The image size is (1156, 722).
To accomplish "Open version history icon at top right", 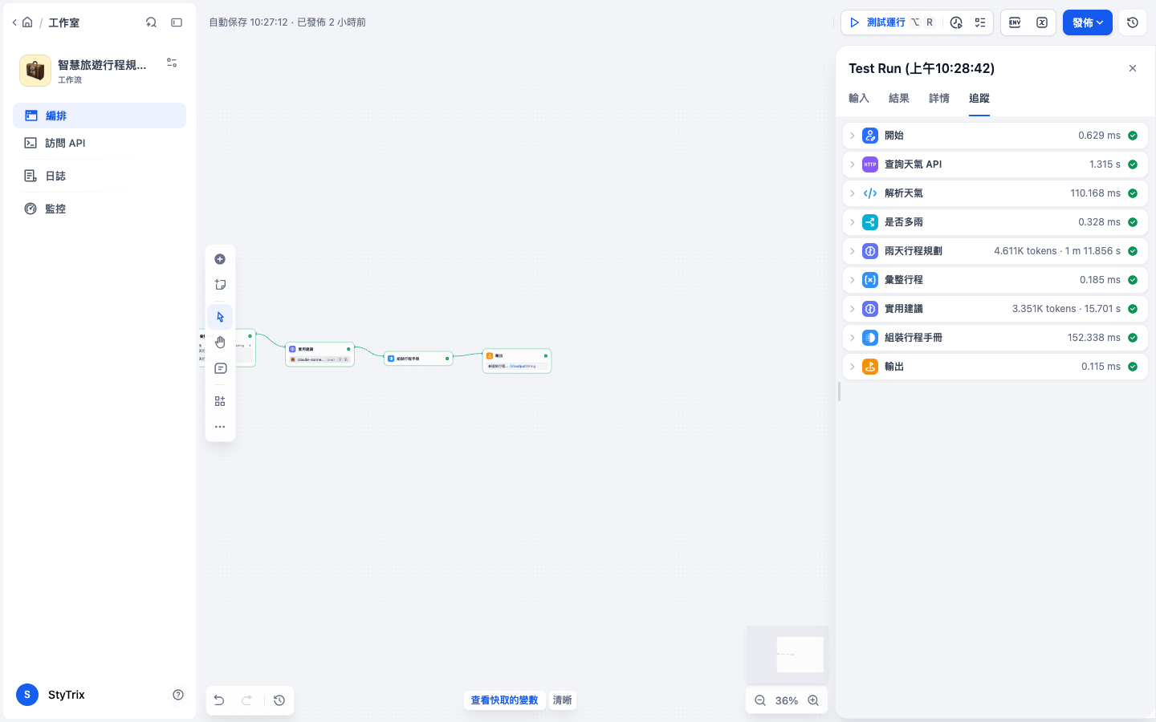I will (x=1133, y=22).
